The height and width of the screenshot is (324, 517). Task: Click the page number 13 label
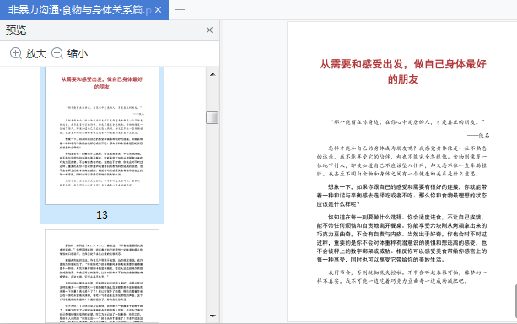click(x=102, y=215)
